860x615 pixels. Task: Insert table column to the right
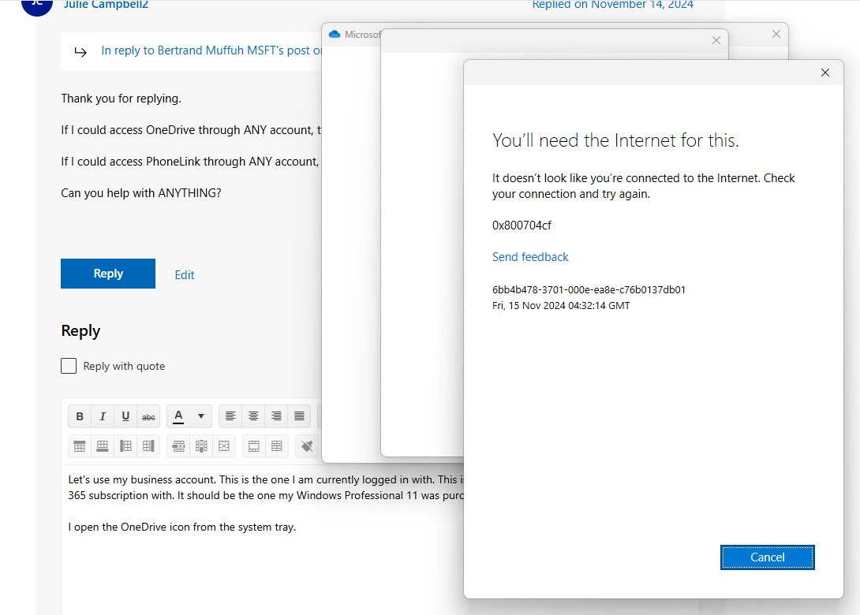(x=148, y=446)
